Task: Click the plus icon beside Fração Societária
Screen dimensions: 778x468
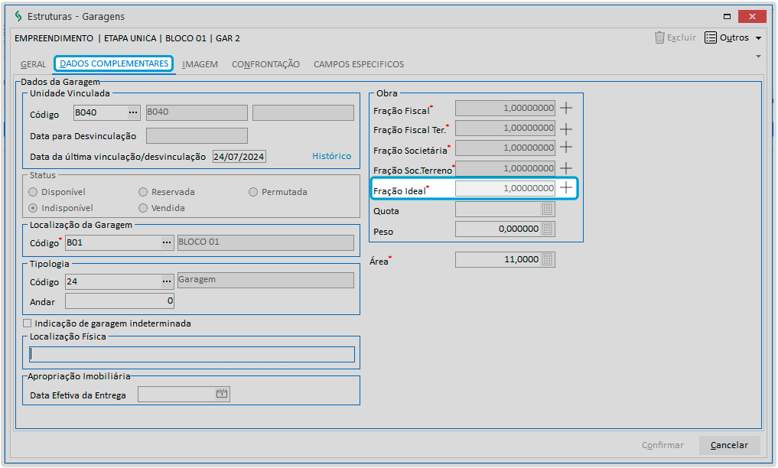Action: click(565, 148)
